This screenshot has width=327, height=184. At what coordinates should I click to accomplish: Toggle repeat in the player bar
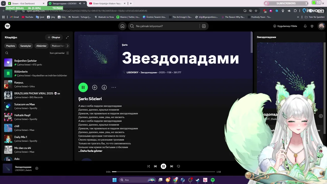[179, 166]
